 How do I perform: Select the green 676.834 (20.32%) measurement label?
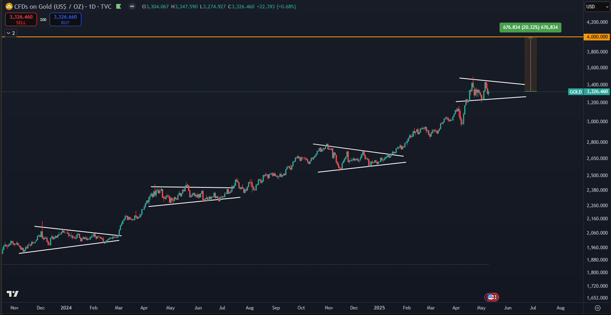click(530, 27)
